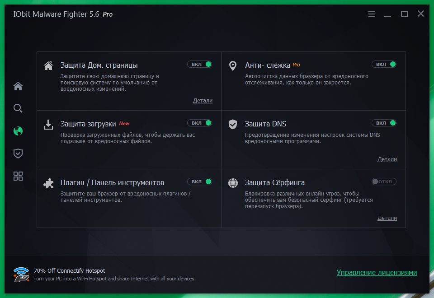
Task: Click the Защита Сёрфинга globe icon
Action: tap(233, 183)
